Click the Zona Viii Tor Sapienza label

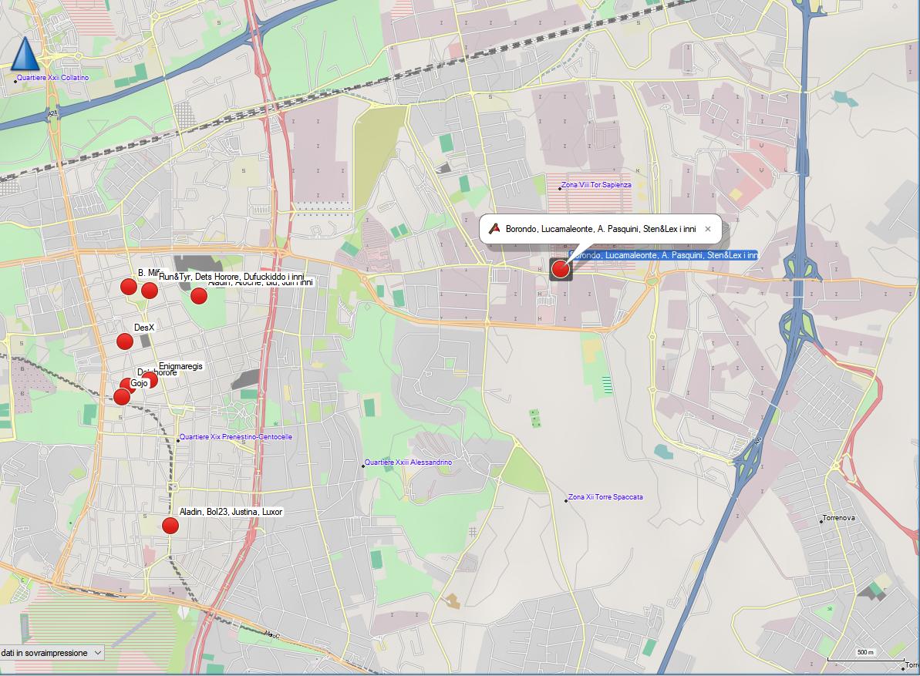coord(596,185)
